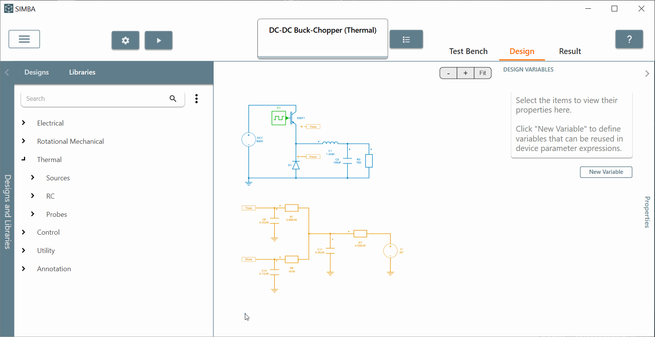This screenshot has height=337, width=655.
Task: Switch to the Libraries tab
Action: (x=82, y=72)
